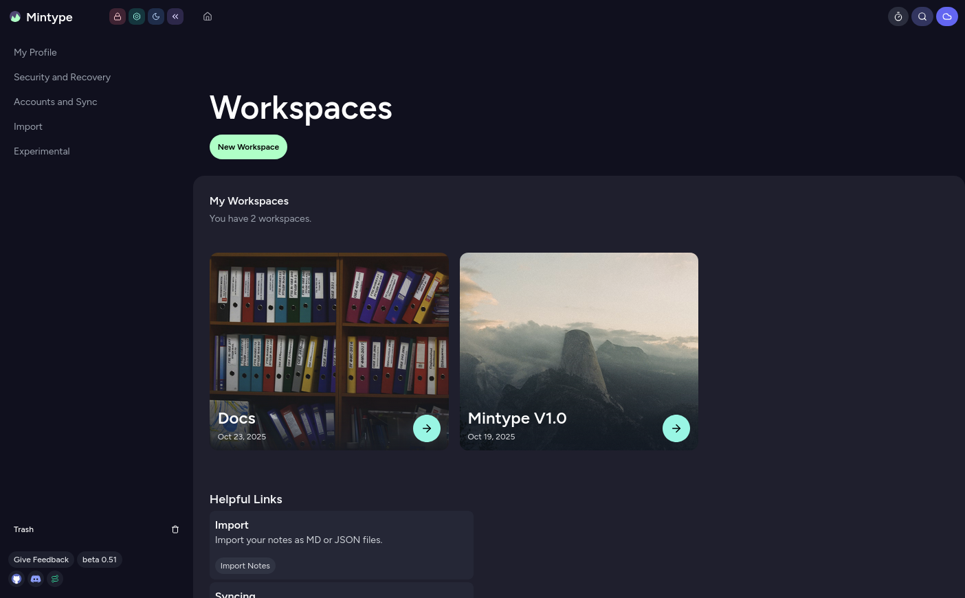Click the trash can icon

click(175, 529)
